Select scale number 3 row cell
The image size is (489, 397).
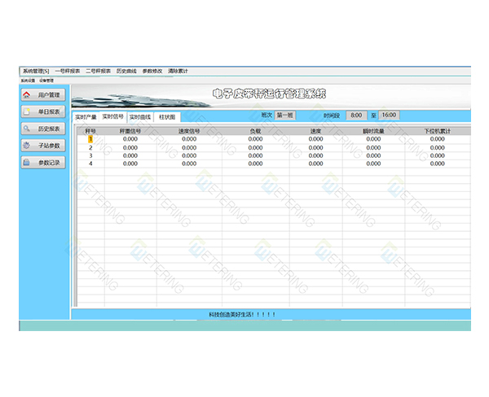[x=90, y=155]
